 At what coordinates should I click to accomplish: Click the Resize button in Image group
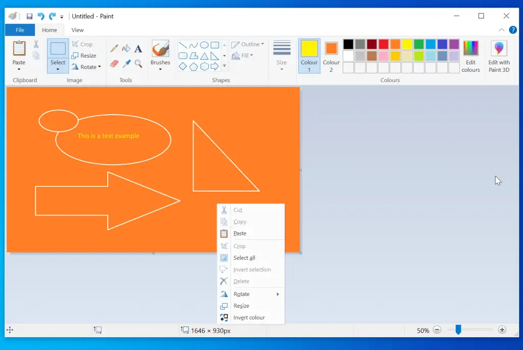click(84, 56)
